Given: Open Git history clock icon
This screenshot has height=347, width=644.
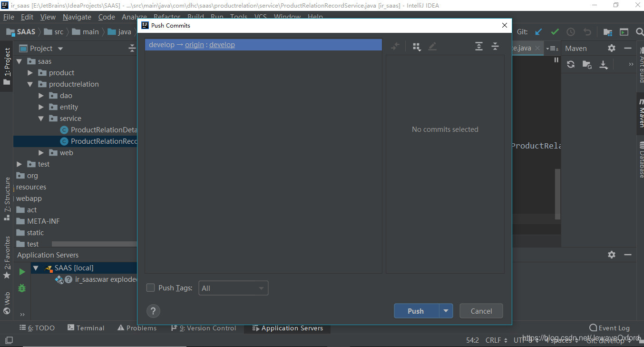Looking at the screenshot, I should click(x=571, y=32).
